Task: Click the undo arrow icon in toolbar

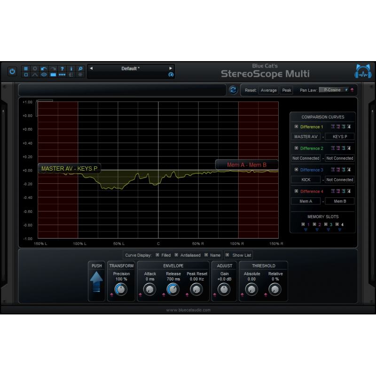Action: (44, 68)
